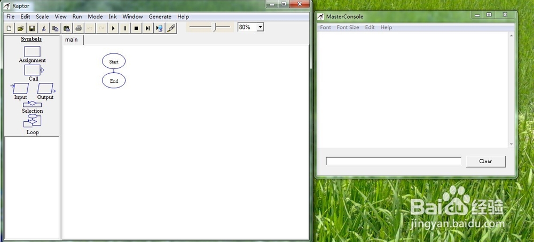Open the Scale menu
534x242 pixels.
point(43,17)
